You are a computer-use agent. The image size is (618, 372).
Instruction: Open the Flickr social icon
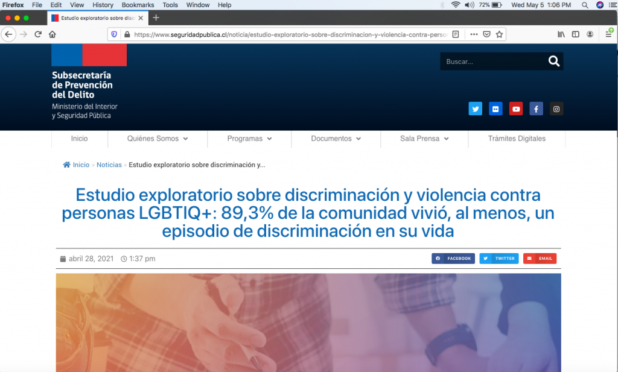[495, 109]
